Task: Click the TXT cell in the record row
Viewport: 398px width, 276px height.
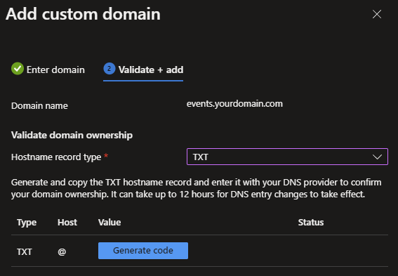Action: pyautogui.click(x=25, y=252)
